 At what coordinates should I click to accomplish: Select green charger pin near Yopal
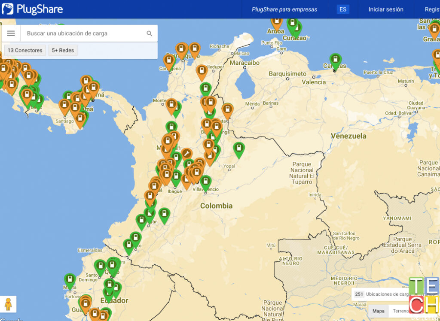pos(238,149)
